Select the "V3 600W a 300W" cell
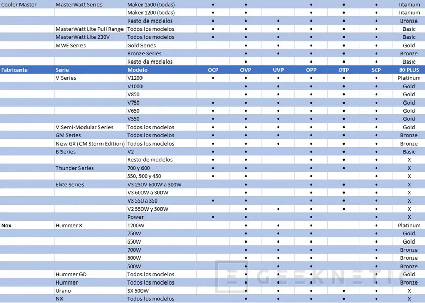The height and width of the screenshot is (303, 425). click(x=148, y=193)
